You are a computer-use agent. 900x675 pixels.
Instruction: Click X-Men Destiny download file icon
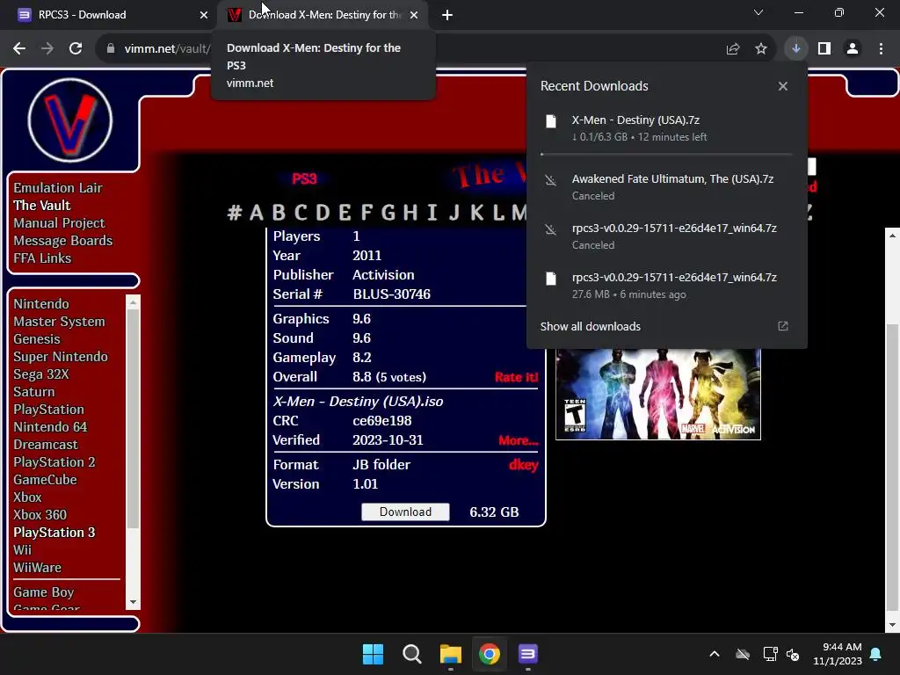click(551, 121)
